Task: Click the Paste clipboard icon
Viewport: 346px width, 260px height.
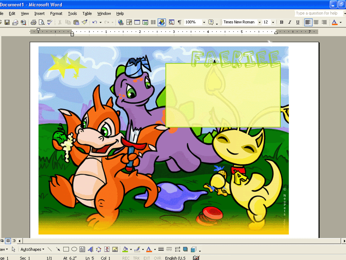Action: pos(76,22)
